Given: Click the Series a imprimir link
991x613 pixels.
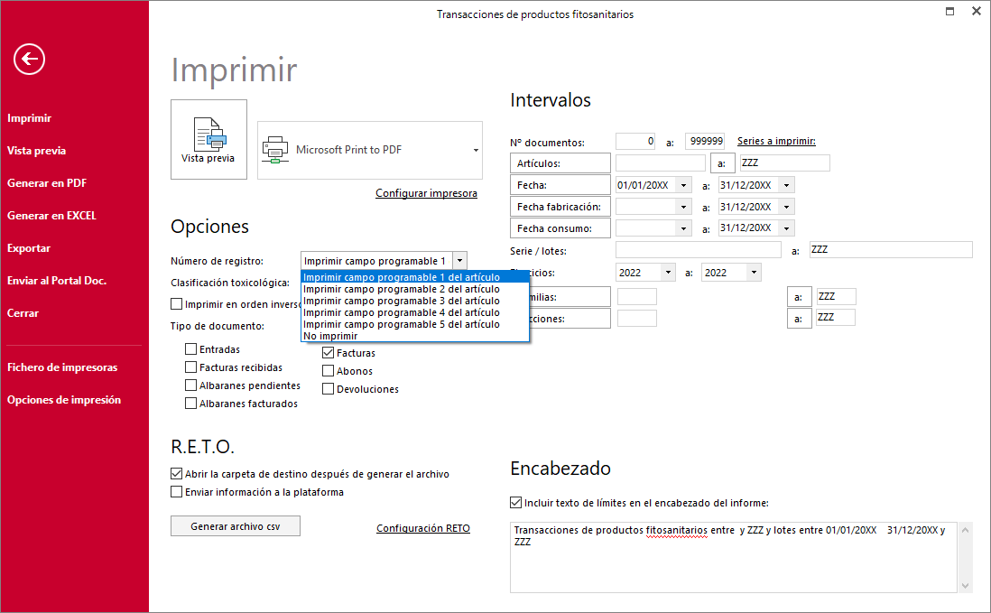Looking at the screenshot, I should tap(776, 141).
